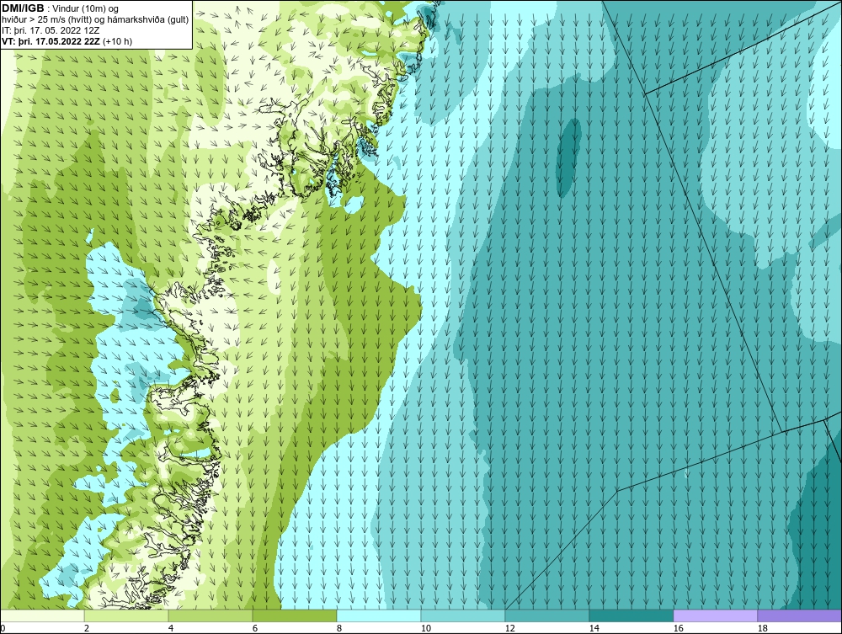Click the 'VT: þri. 17.05.2022 22Z' valid time line

pyautogui.click(x=67, y=40)
